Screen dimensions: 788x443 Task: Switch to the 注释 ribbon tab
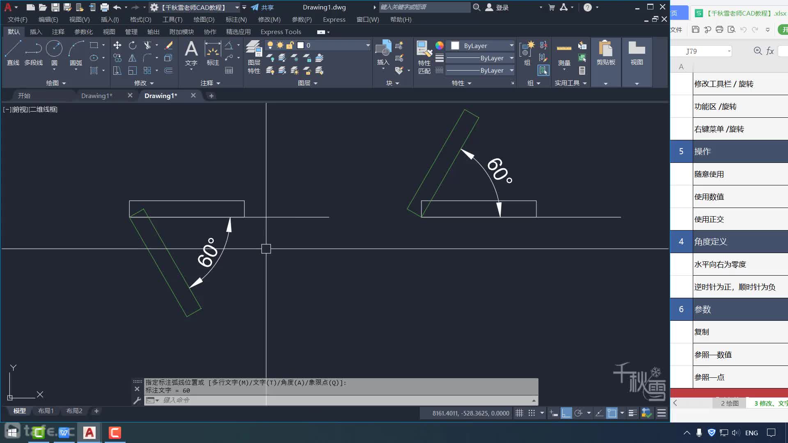(x=58, y=32)
